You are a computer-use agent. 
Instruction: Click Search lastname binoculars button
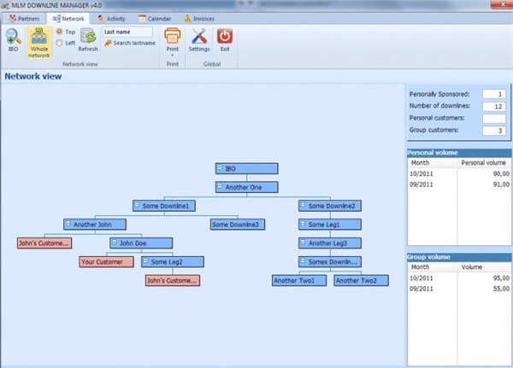tap(130, 43)
